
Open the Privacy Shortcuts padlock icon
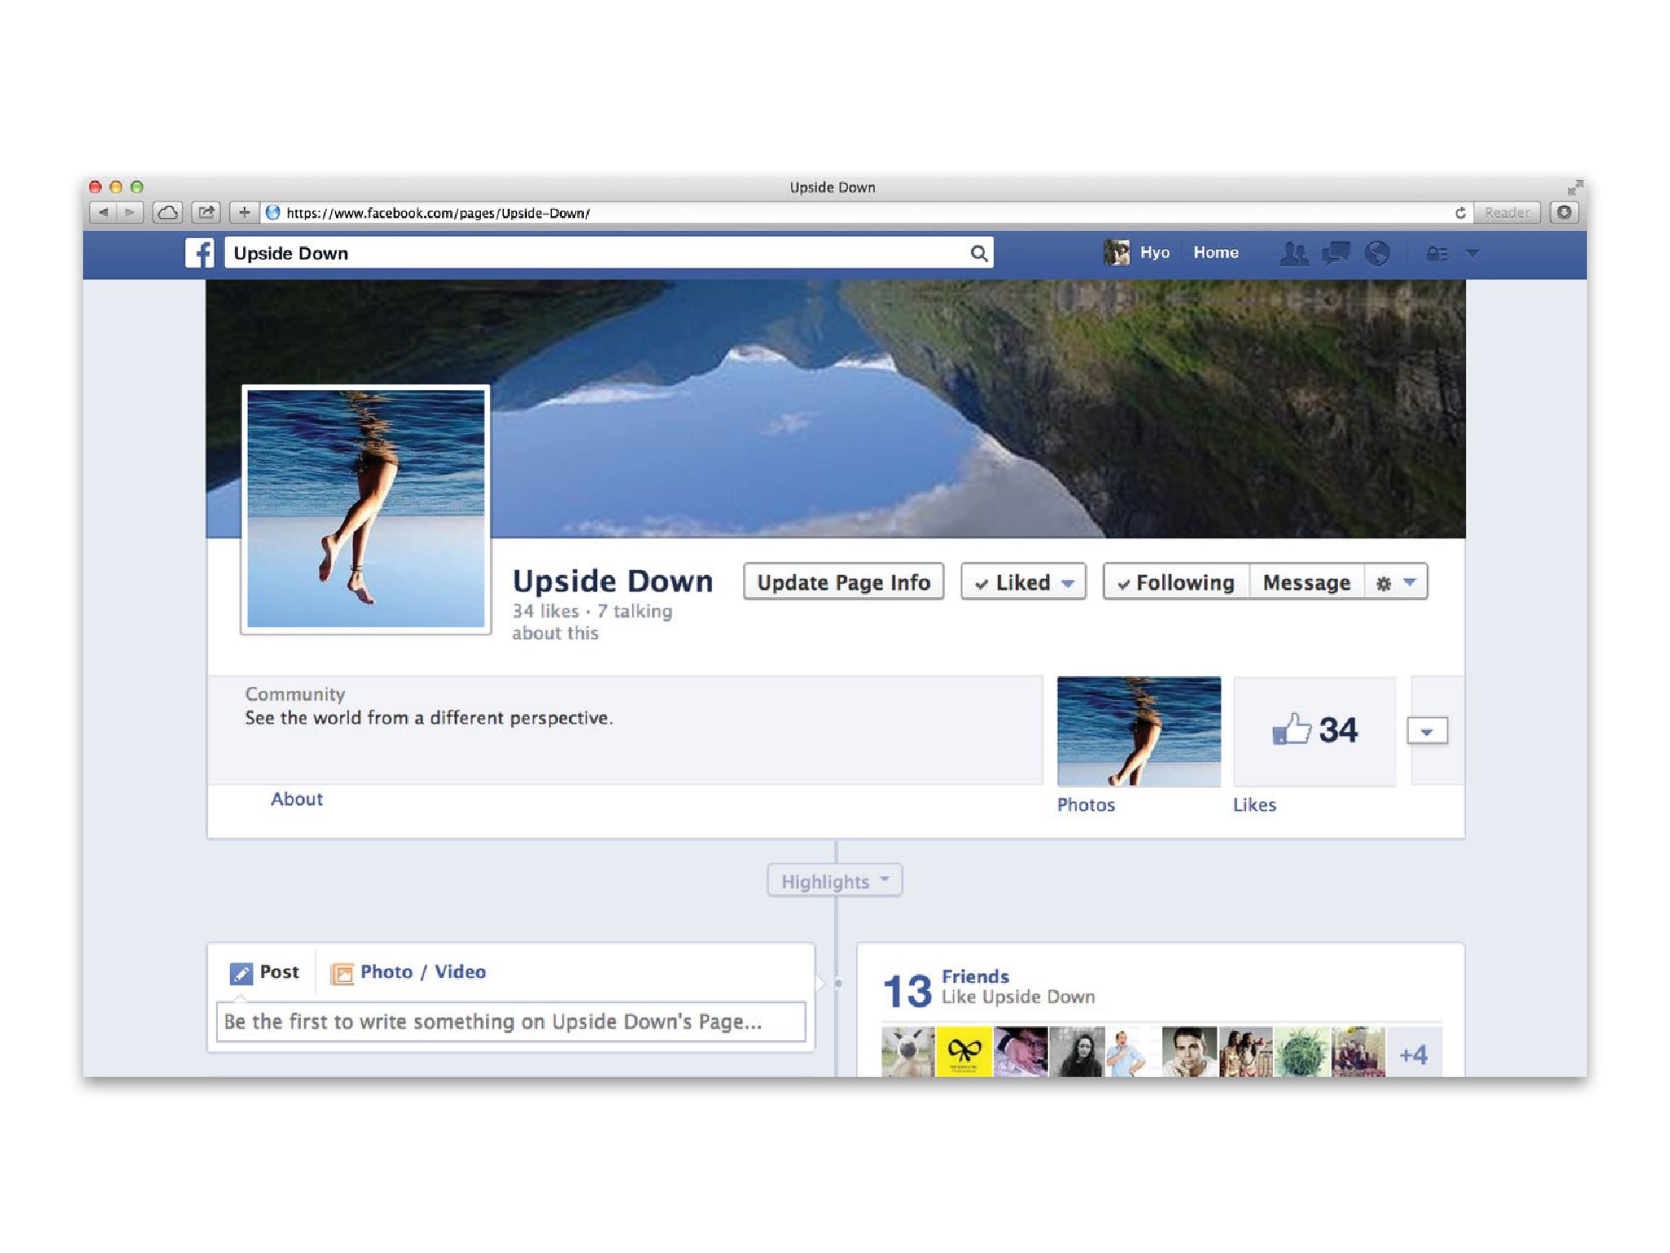pyautogui.click(x=1437, y=254)
